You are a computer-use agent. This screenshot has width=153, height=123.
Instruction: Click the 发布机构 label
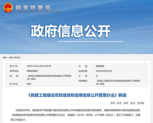[x=14, y=71]
